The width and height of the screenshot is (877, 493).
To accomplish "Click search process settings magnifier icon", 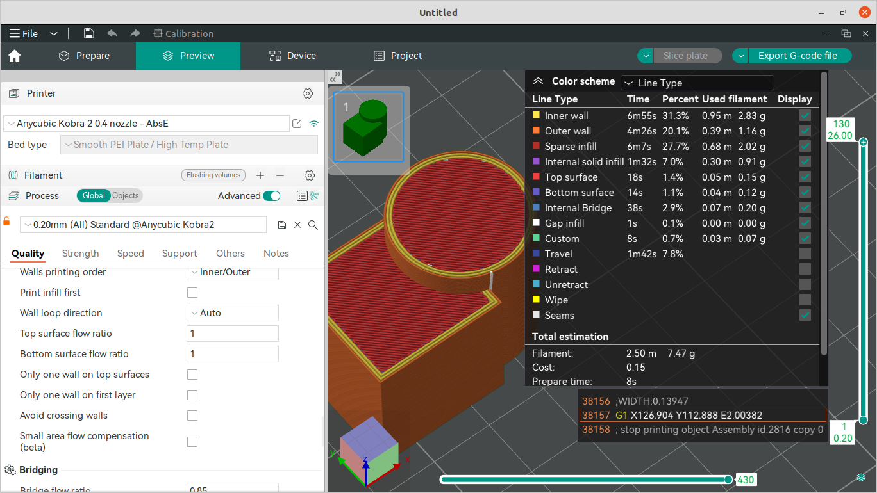I will (313, 225).
